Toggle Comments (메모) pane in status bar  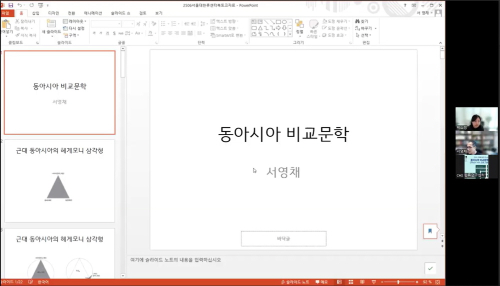pyautogui.click(x=321, y=282)
